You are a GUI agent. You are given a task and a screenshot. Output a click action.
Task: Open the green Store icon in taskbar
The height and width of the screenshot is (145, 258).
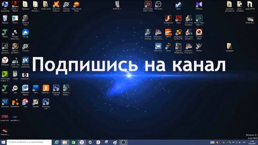tap(73, 142)
